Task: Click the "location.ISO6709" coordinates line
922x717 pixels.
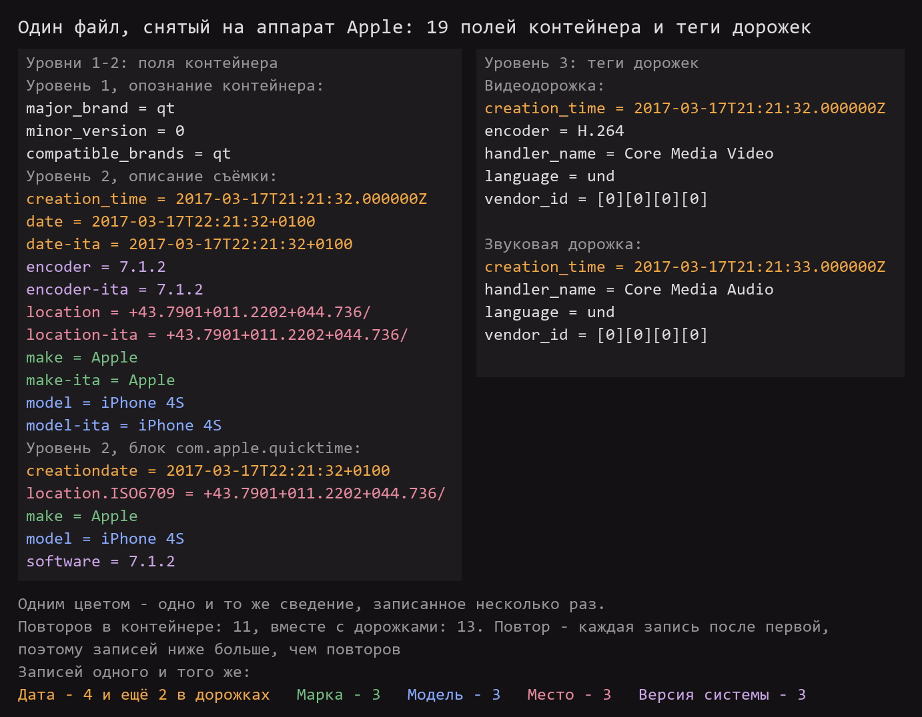Action: pyautogui.click(x=236, y=494)
